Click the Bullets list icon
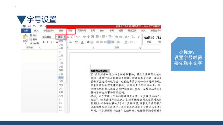The image size is (223, 125). [x=97, y=37]
